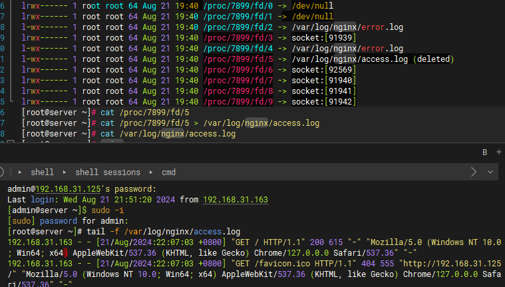
Task: Click the '200 615' status values
Action: (326, 242)
